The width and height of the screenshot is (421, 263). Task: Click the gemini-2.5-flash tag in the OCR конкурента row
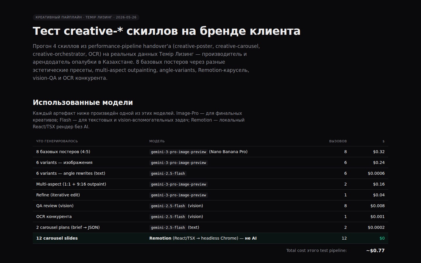click(x=168, y=217)
